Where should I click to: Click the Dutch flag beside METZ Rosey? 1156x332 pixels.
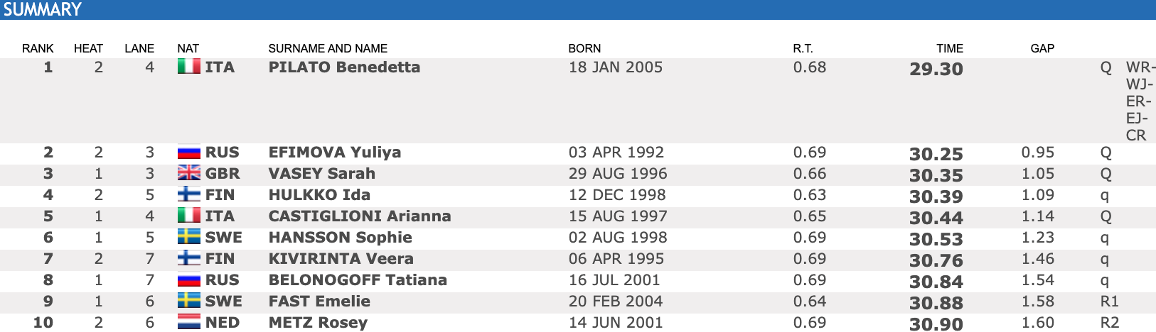189,322
